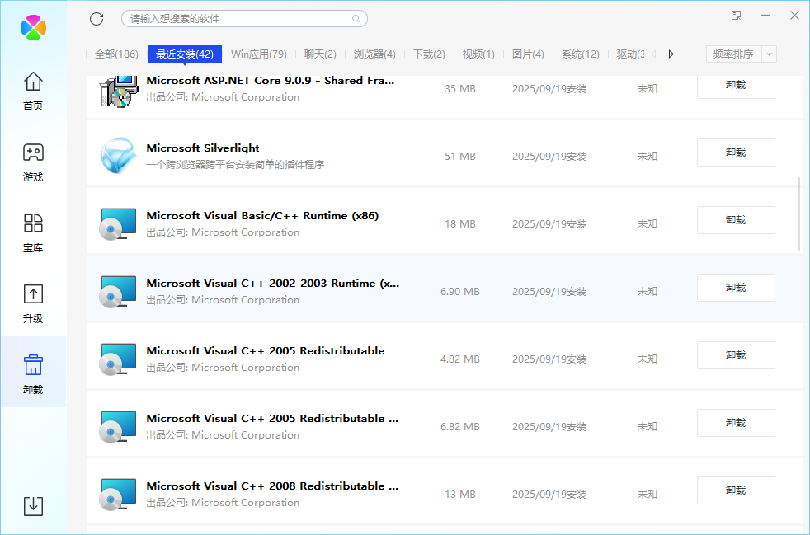Uninstall Microsoft Silverlight with 卸载 button
Viewport: 810px width, 535px height.
[x=736, y=153]
